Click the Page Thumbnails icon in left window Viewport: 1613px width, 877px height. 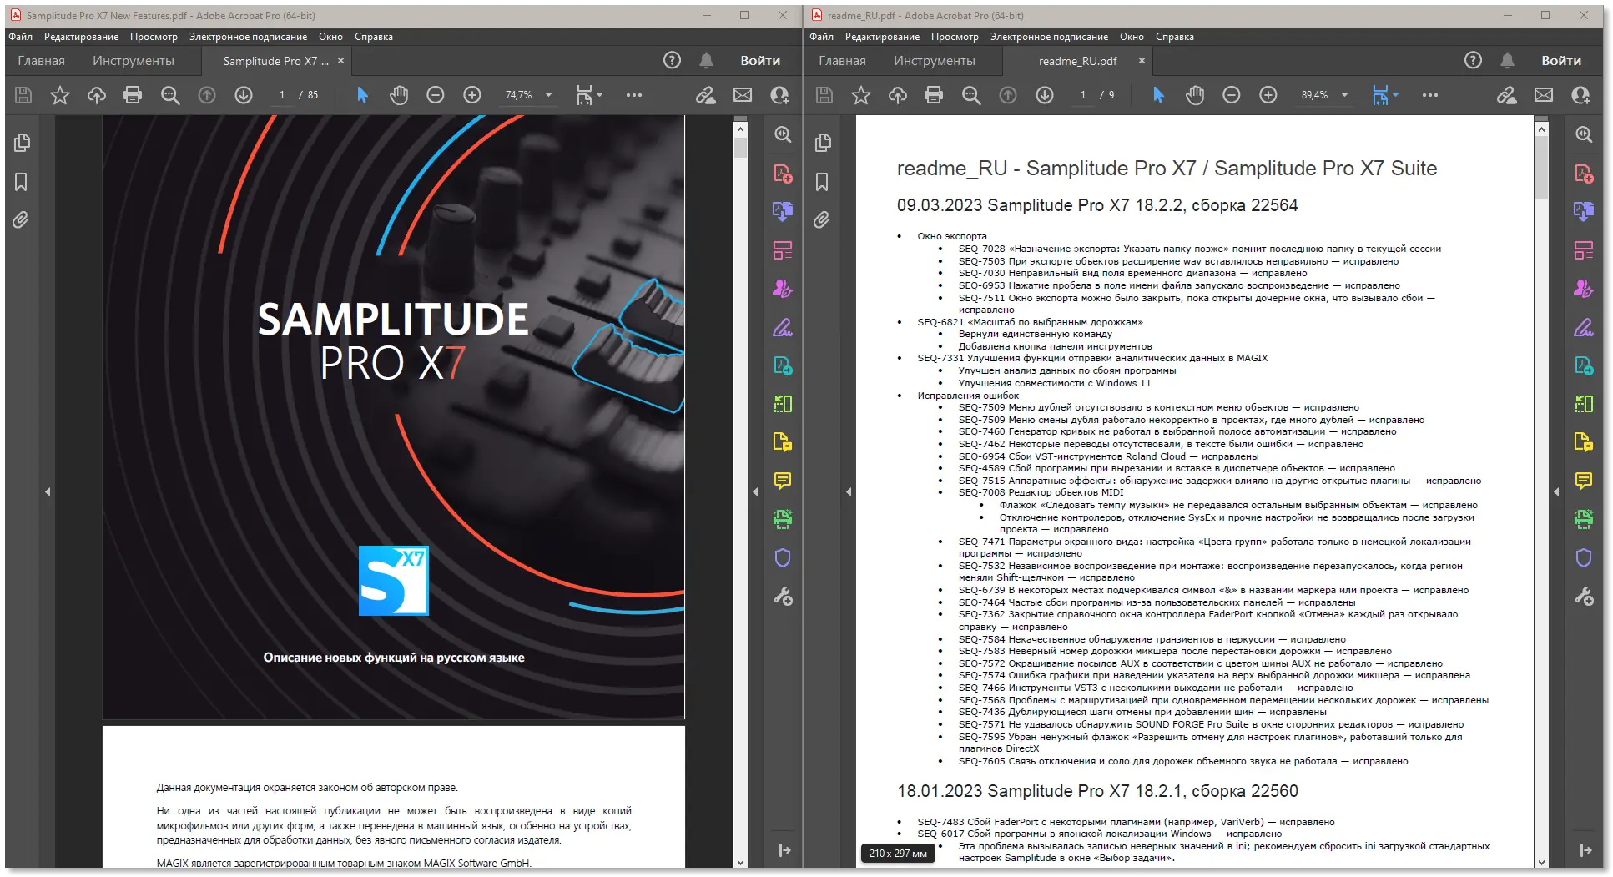22,143
